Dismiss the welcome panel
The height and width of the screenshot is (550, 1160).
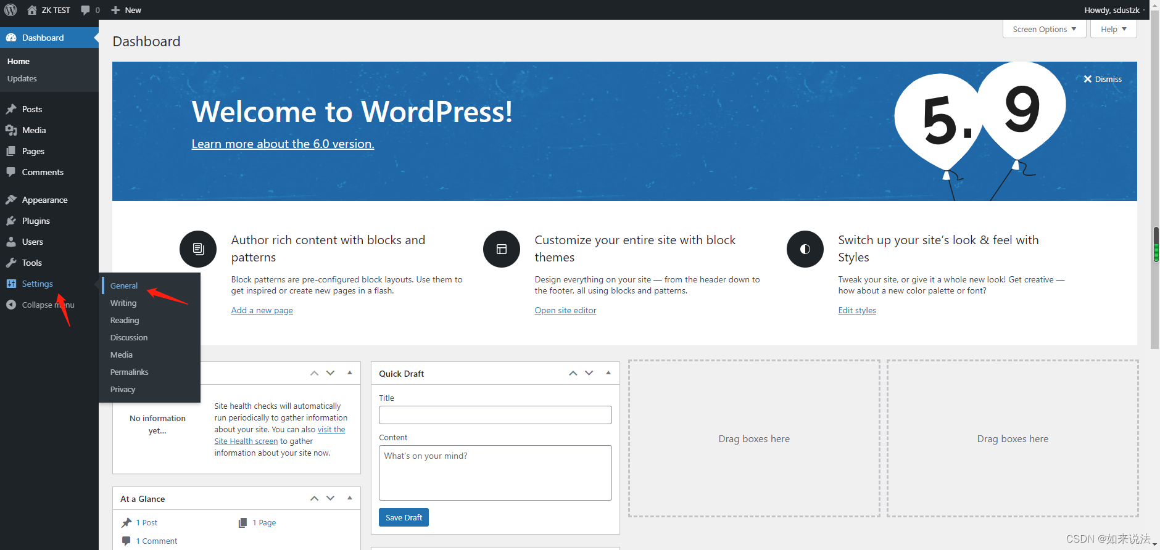coord(1103,79)
